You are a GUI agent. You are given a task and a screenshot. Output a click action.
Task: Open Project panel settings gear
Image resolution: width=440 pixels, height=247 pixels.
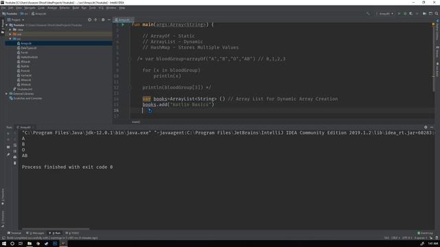coord(103,20)
